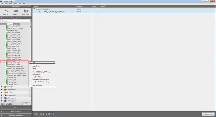
Task: Click the green icon beside Midrange_iPod_2500Kbps_360p
Action: tap(6, 73)
